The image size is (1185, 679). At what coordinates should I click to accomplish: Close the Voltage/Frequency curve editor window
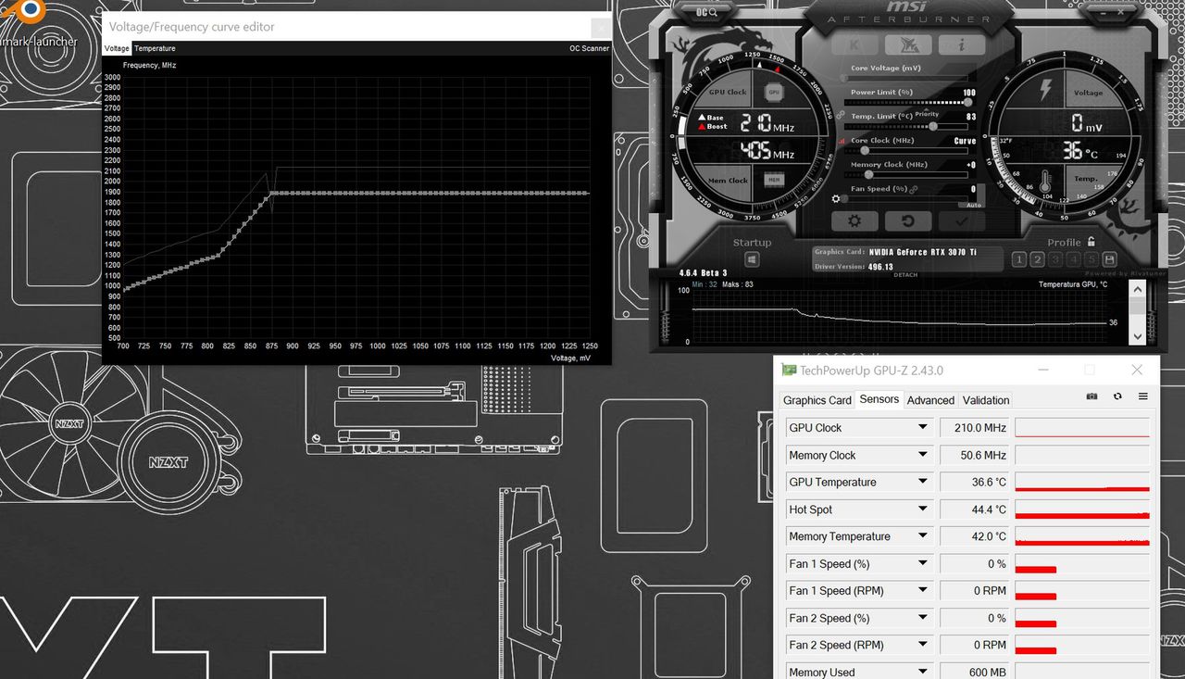[601, 28]
